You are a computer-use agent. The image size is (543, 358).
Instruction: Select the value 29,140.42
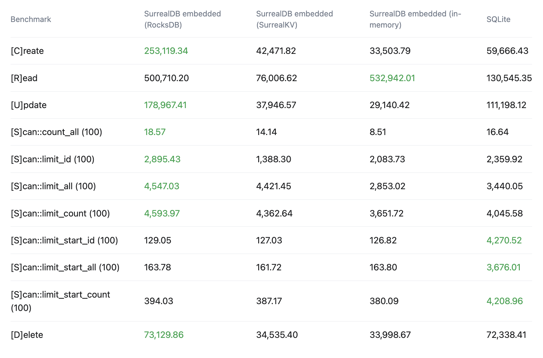tap(389, 105)
